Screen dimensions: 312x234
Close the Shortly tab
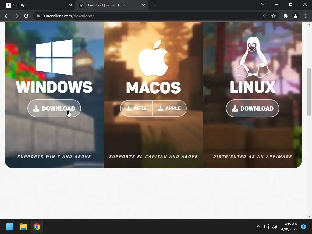pos(71,5)
